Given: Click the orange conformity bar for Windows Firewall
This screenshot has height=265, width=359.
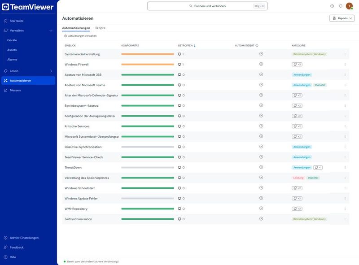Looking at the screenshot, I should [148, 65].
